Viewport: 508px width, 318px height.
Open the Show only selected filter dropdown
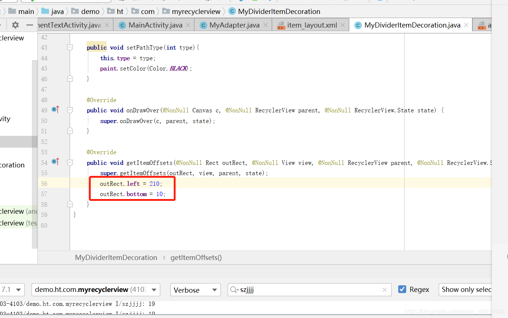tap(465, 290)
